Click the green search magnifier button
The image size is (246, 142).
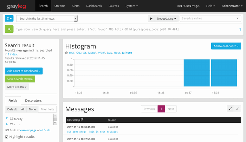(x=9, y=29)
